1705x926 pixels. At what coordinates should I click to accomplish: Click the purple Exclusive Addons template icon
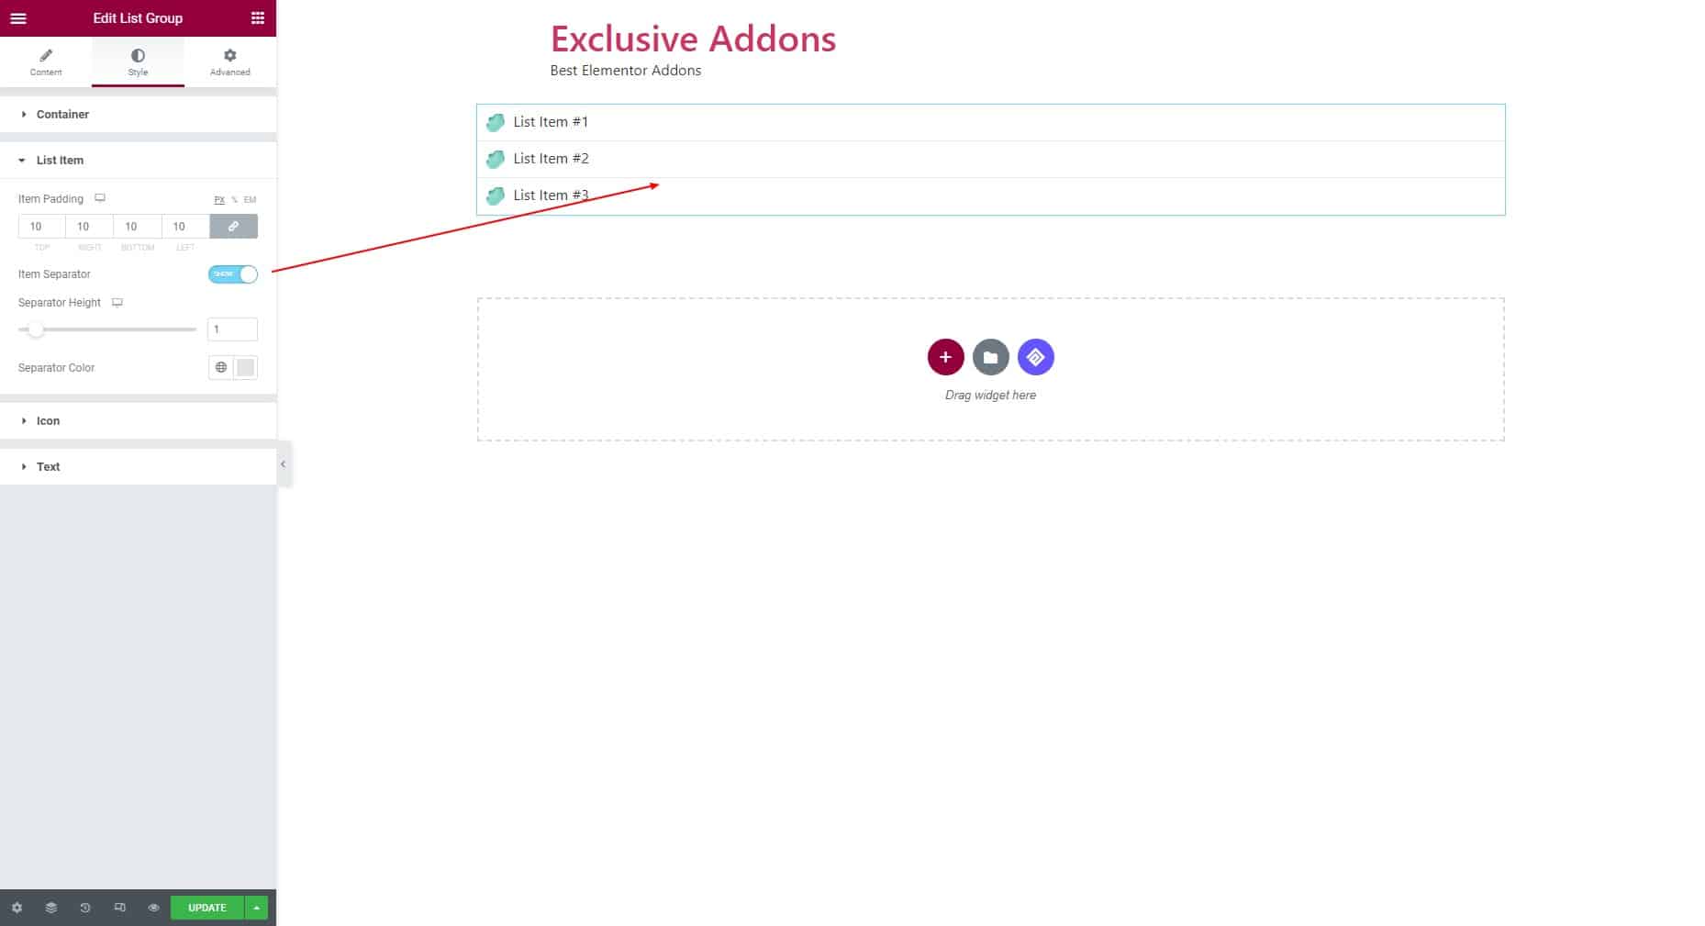click(1035, 357)
